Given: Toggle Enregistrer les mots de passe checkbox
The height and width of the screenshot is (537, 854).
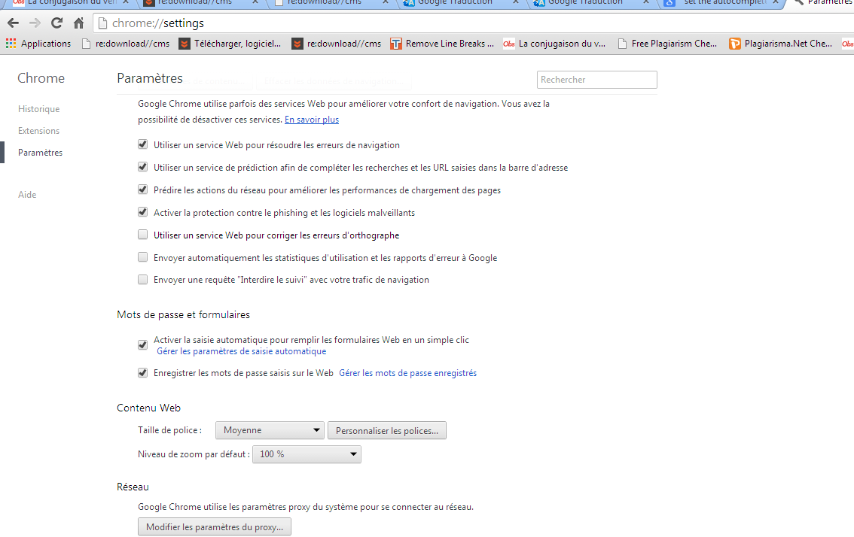Looking at the screenshot, I should 142,373.
